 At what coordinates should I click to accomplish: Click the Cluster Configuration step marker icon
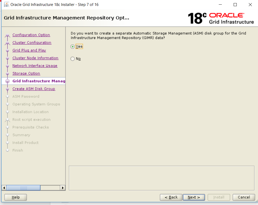click(7, 43)
